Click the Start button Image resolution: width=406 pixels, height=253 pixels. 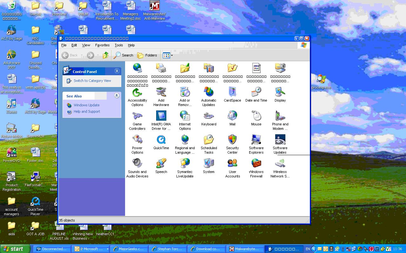(x=15, y=249)
